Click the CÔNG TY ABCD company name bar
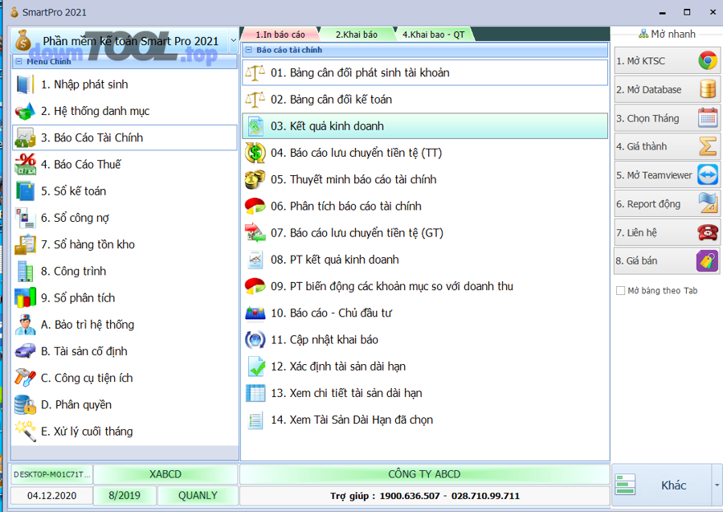The image size is (723, 512). pyautogui.click(x=425, y=474)
